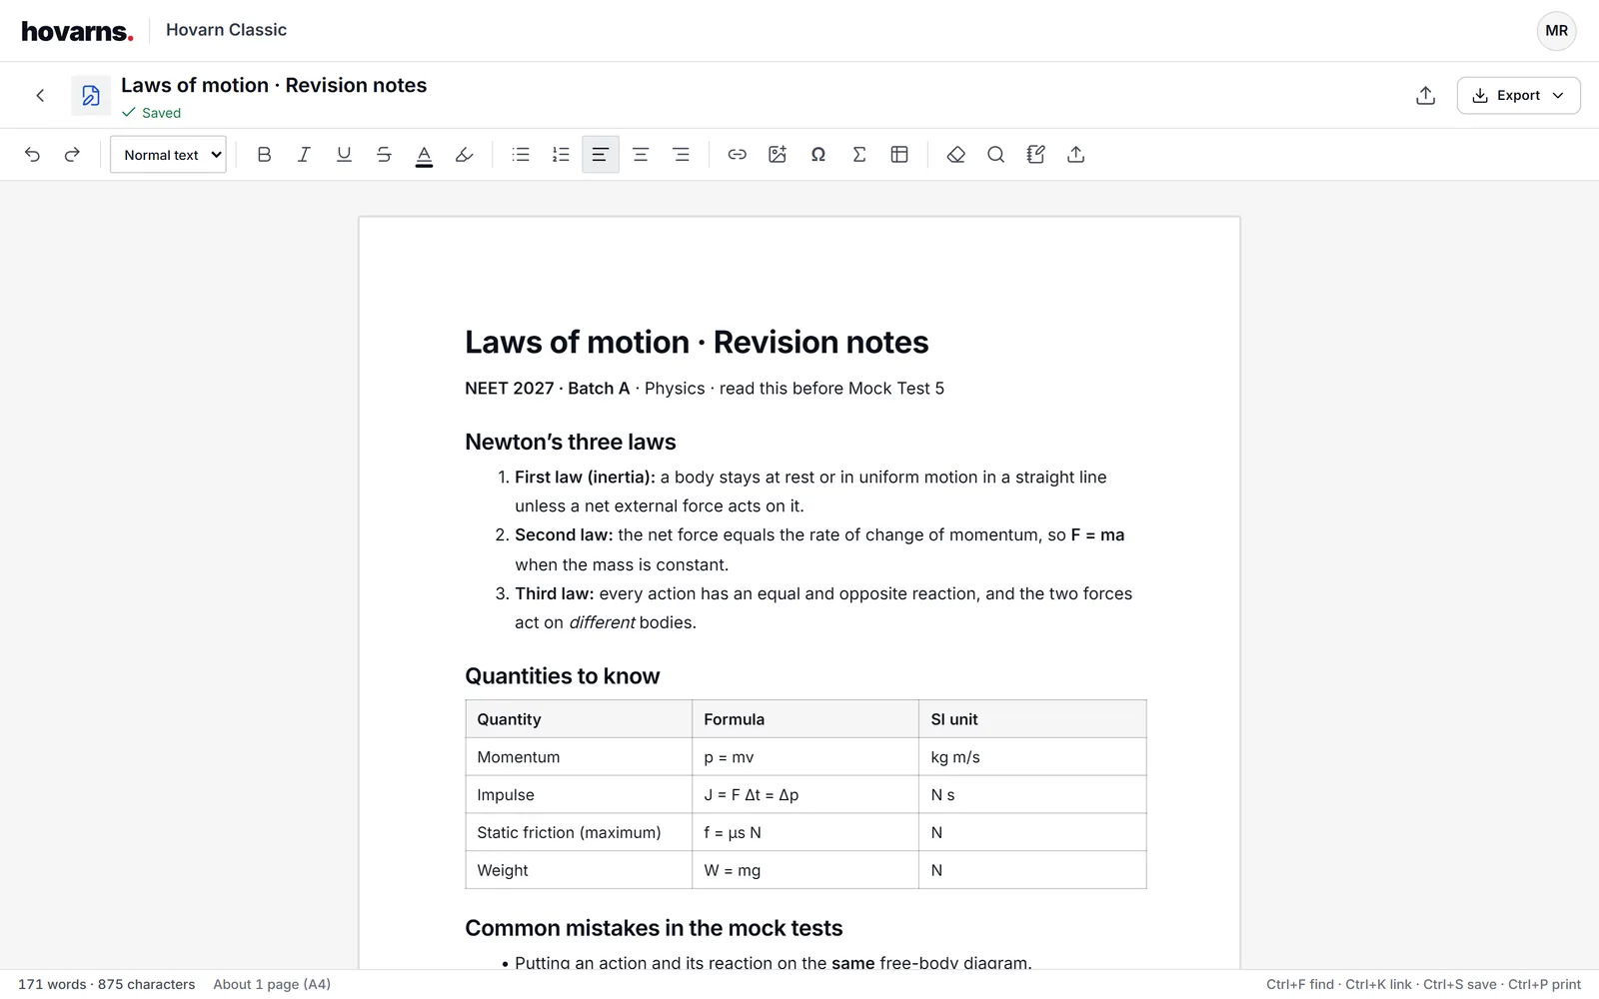This screenshot has width=1599, height=999.
Task: Toggle Strikethrough formatting
Action: tap(384, 155)
